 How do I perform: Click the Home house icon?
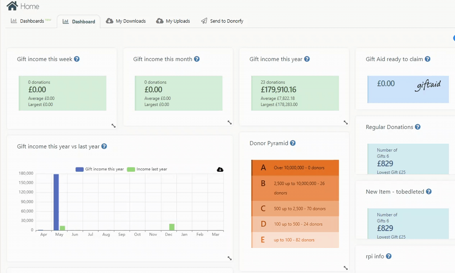12,6
